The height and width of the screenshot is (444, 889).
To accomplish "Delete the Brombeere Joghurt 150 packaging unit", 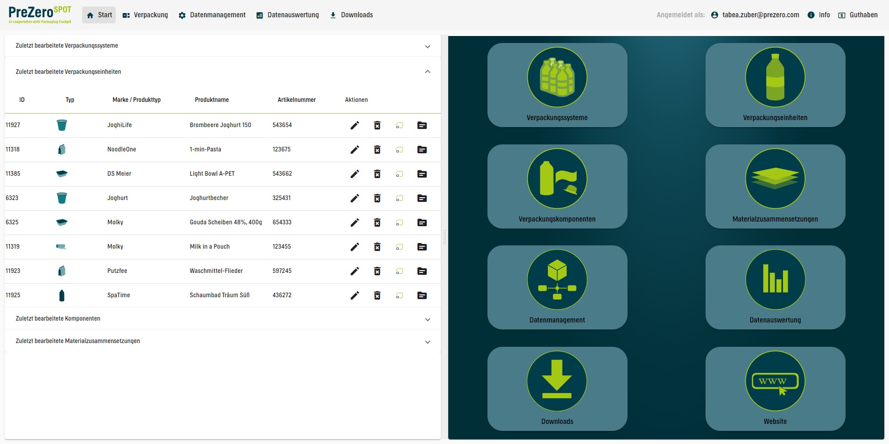I will pyautogui.click(x=377, y=125).
